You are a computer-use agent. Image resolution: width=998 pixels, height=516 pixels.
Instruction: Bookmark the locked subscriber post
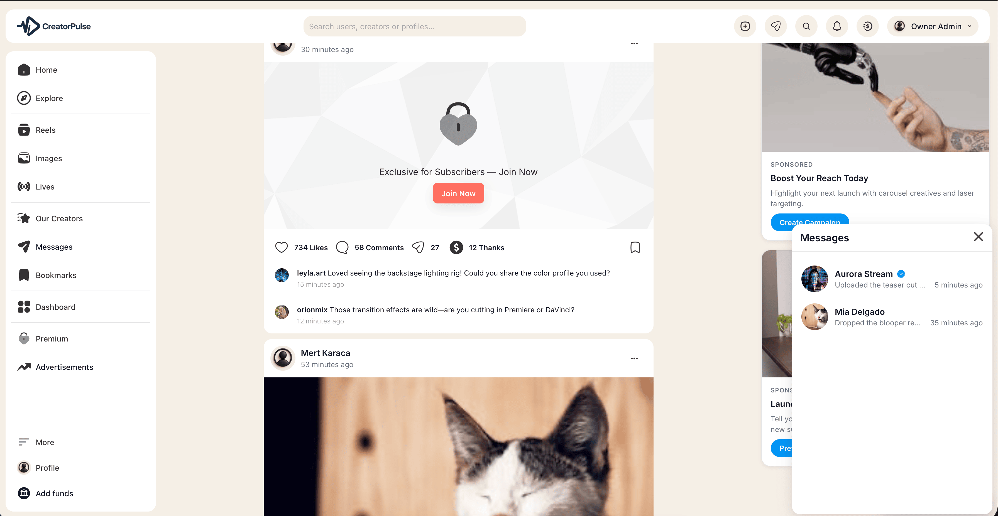point(635,247)
